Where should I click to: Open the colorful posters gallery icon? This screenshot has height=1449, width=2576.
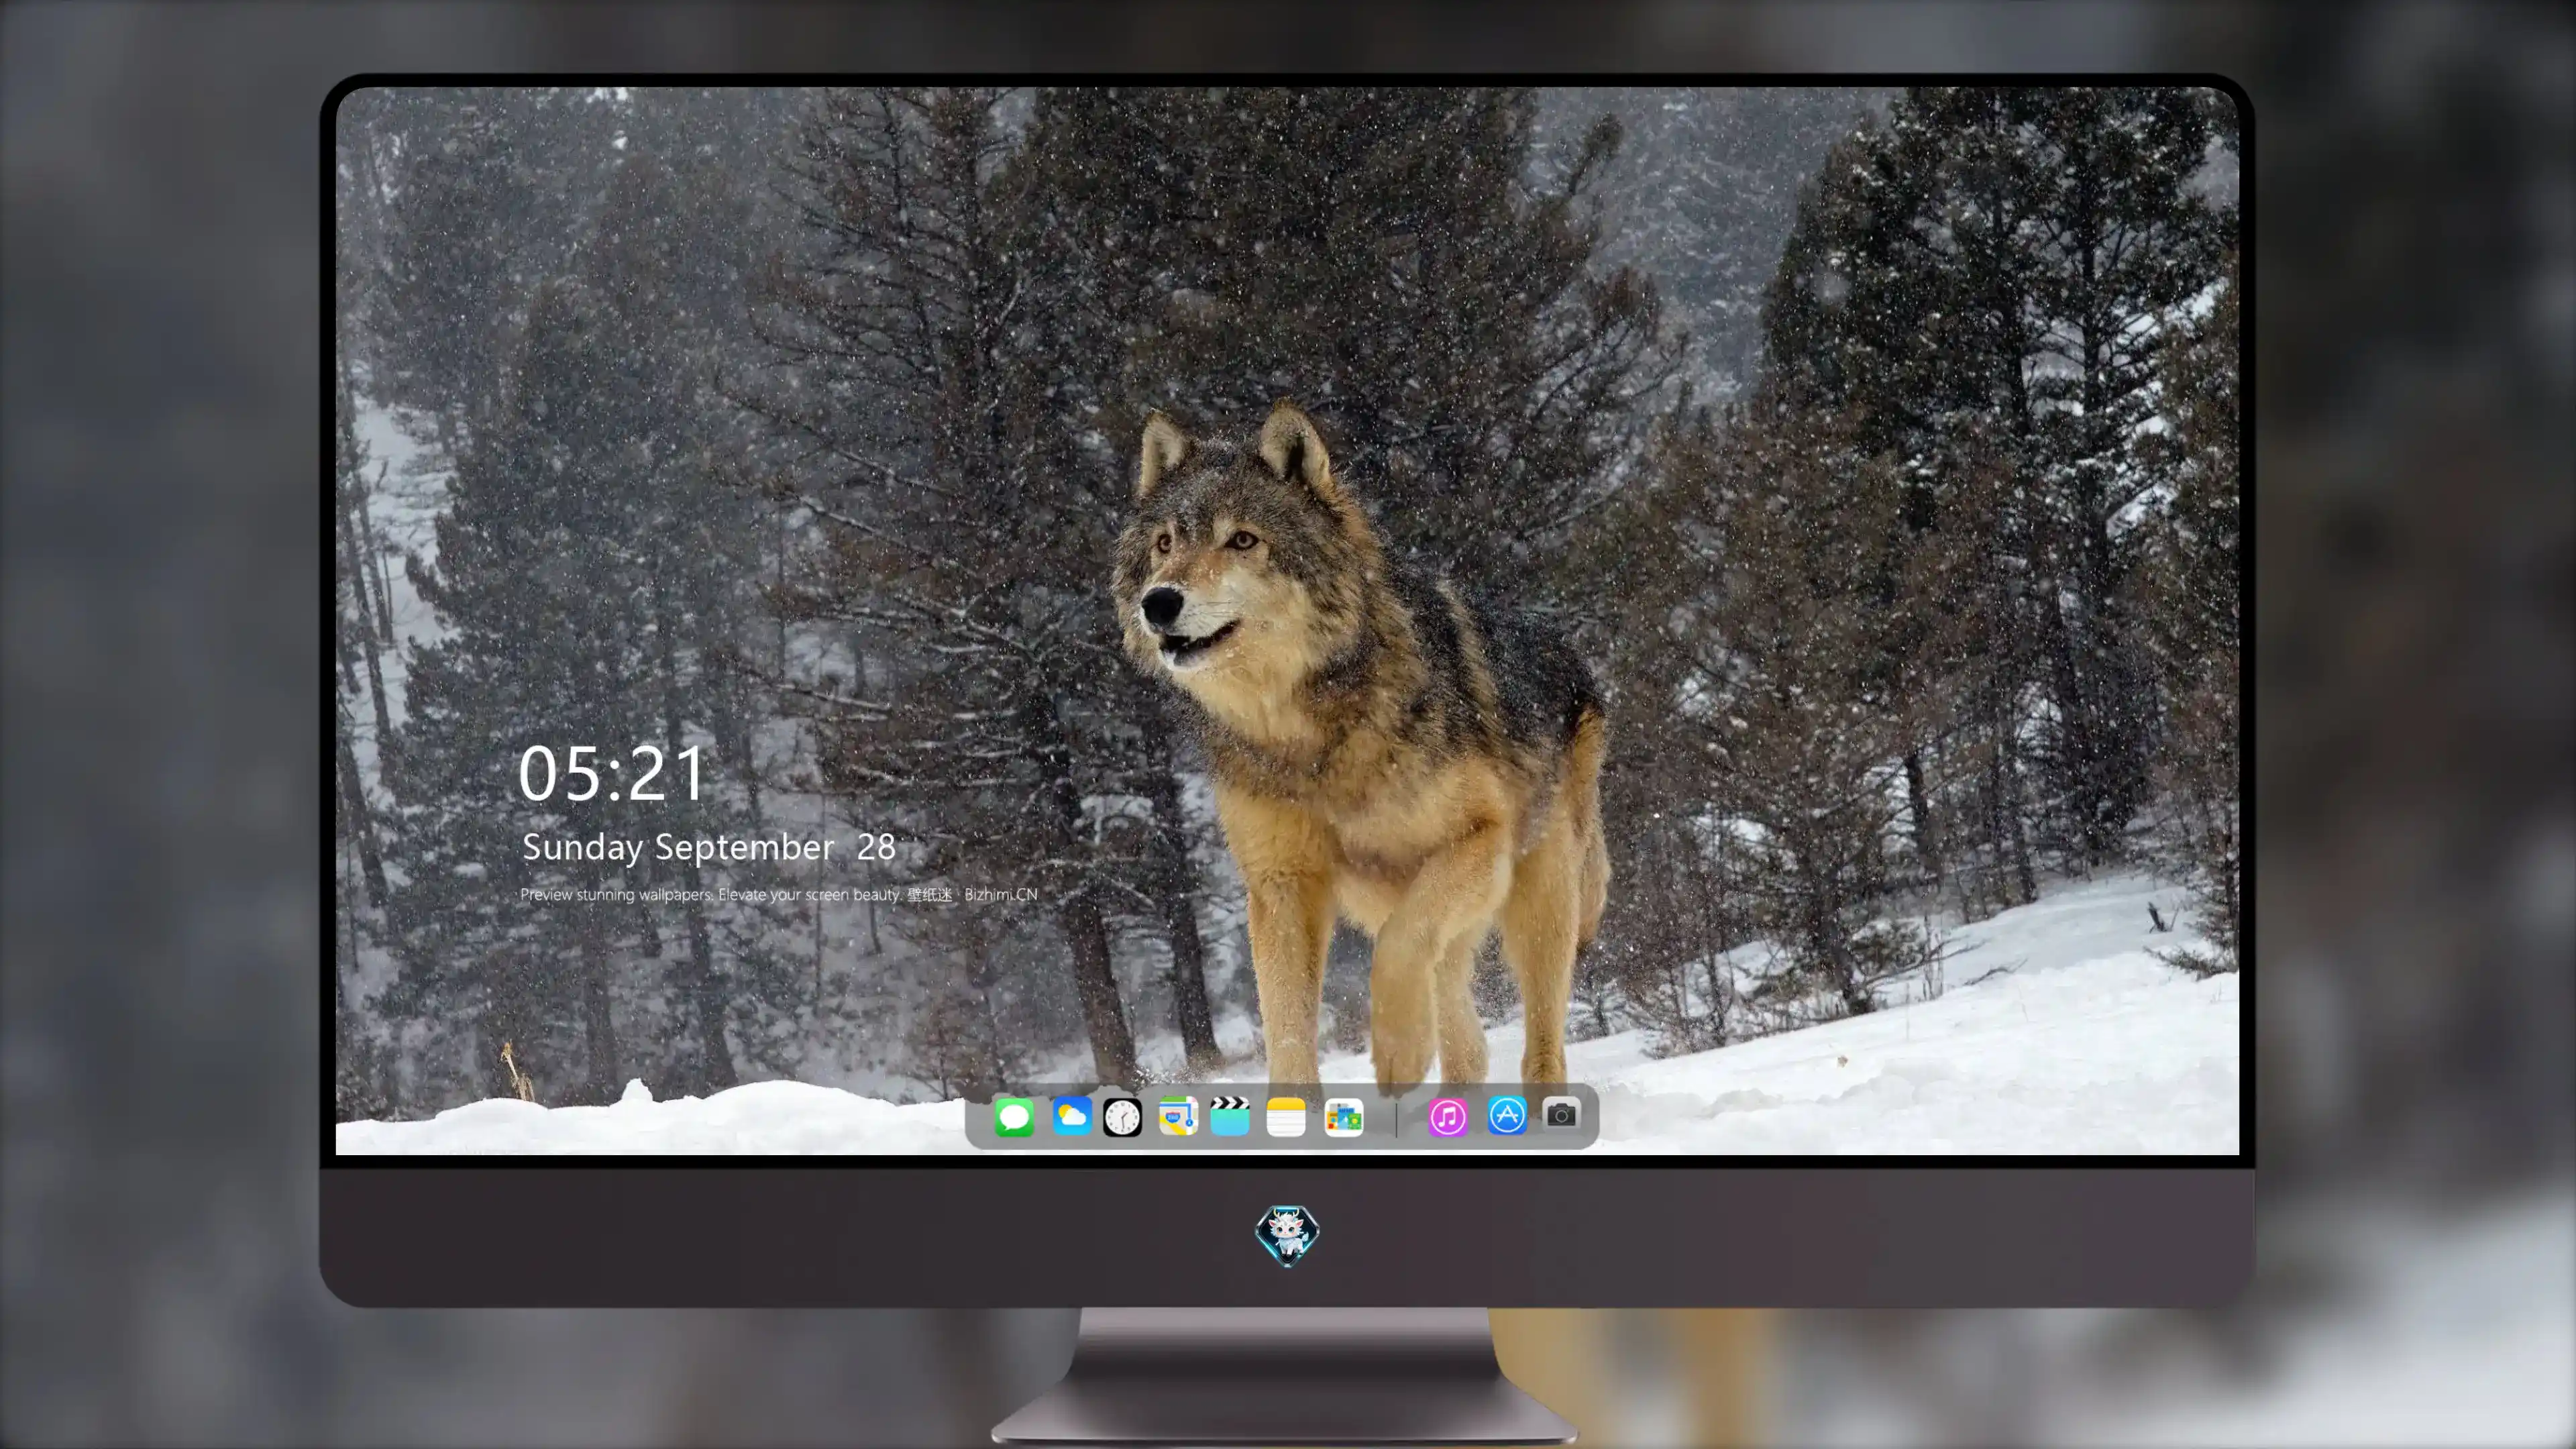click(1343, 1117)
